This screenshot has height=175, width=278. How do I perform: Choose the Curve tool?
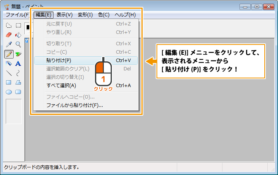coord(18,73)
